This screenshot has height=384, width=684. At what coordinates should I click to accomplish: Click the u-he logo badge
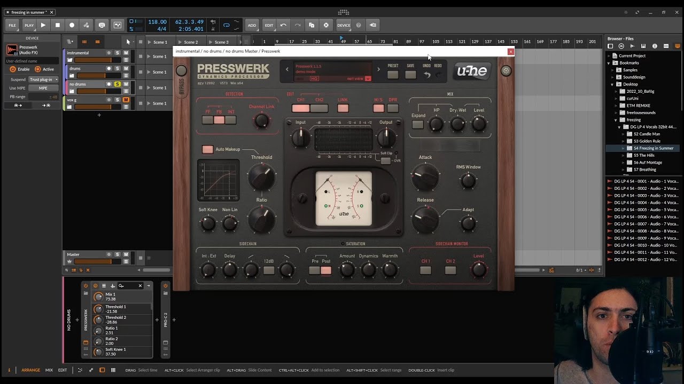click(472, 71)
